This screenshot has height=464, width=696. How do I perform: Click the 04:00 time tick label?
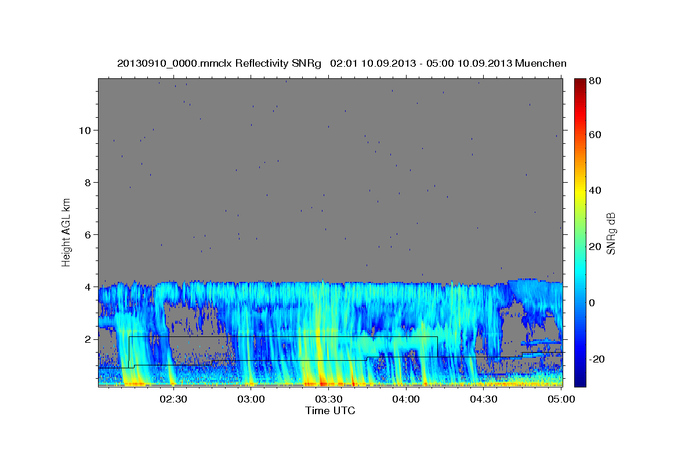406,400
